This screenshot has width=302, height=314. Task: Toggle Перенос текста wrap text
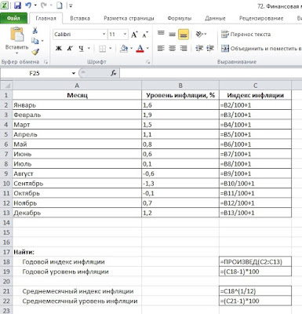pos(246,35)
